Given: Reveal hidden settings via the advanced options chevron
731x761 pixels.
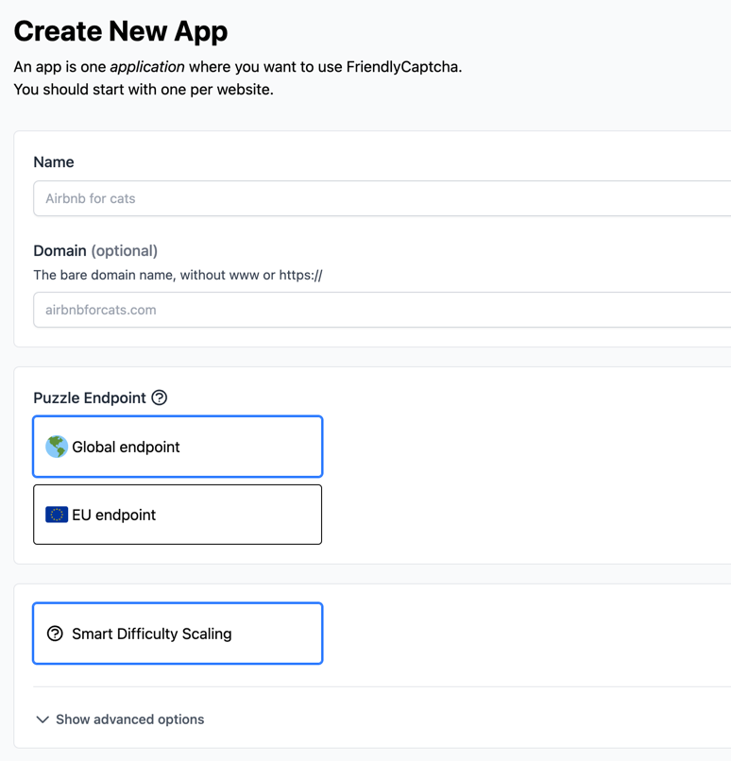Looking at the screenshot, I should click(x=42, y=719).
